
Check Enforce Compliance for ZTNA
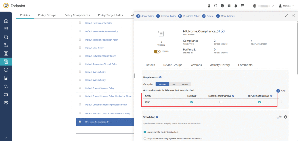(221, 102)
